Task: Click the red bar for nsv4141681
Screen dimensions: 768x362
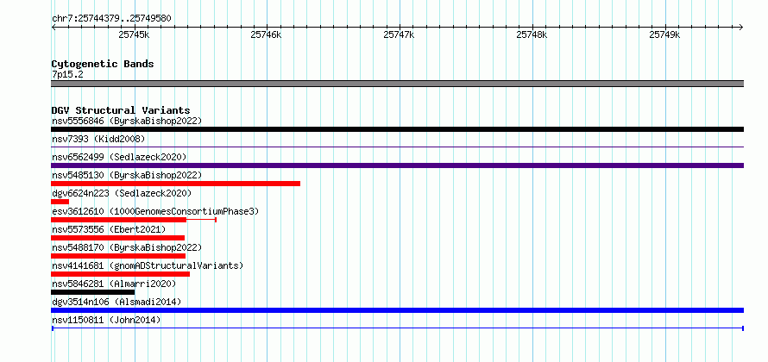Action: [120, 274]
